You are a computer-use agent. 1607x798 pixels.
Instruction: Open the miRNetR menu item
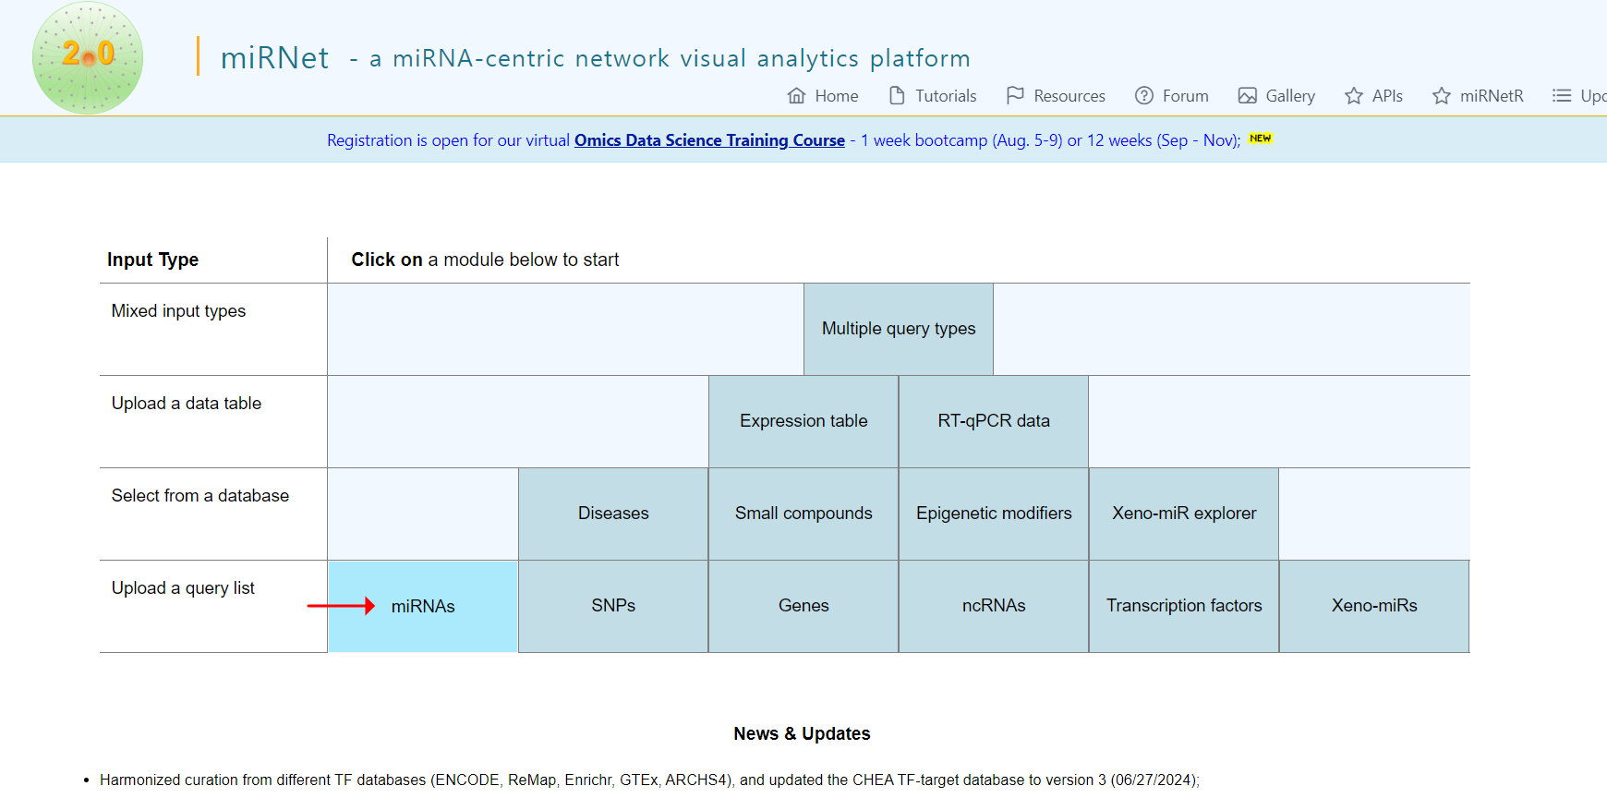pyautogui.click(x=1478, y=95)
